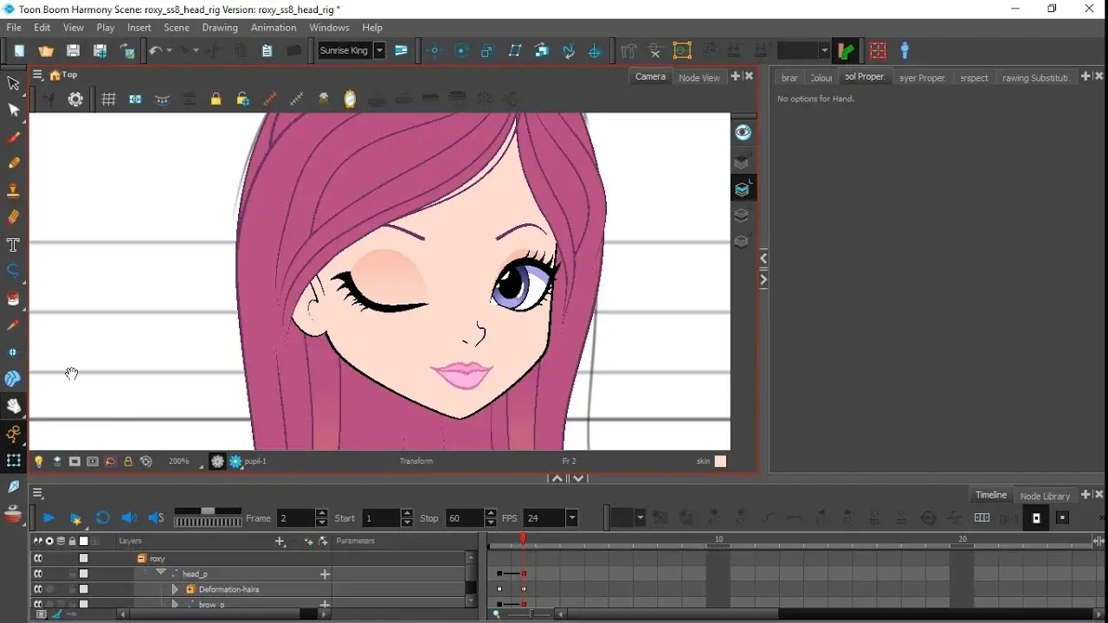Open the Camera view hamburger menu
The width and height of the screenshot is (1108, 623).
point(37,75)
